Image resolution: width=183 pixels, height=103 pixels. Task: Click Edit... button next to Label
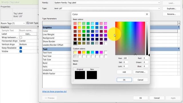(28, 34)
